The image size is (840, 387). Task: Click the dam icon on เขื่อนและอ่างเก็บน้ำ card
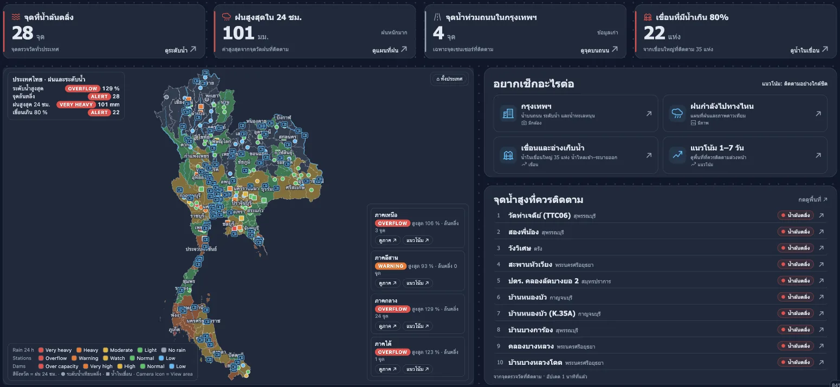point(508,155)
